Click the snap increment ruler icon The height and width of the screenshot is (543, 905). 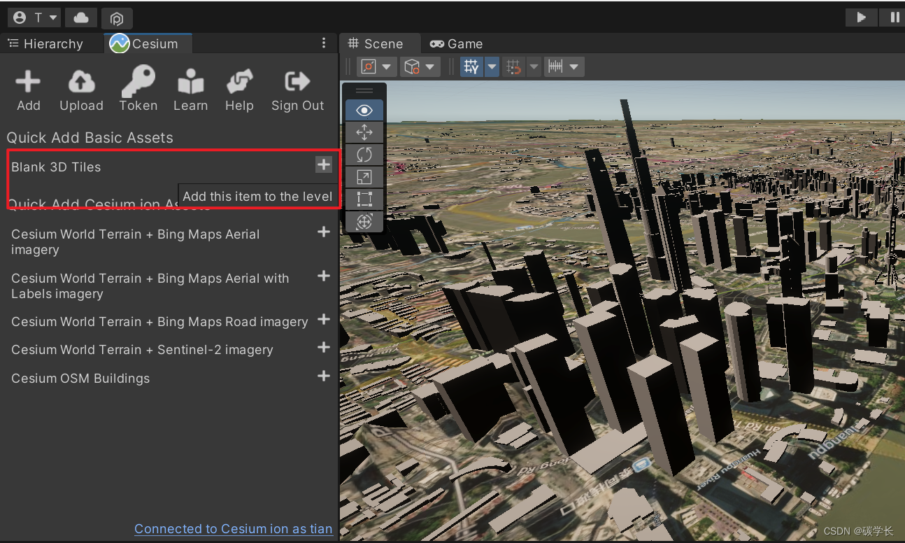[556, 67]
